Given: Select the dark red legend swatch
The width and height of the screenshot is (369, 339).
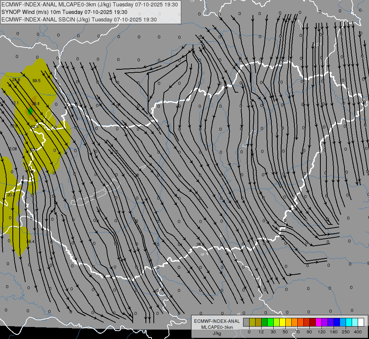Looking at the screenshot, I should (x=313, y=322).
